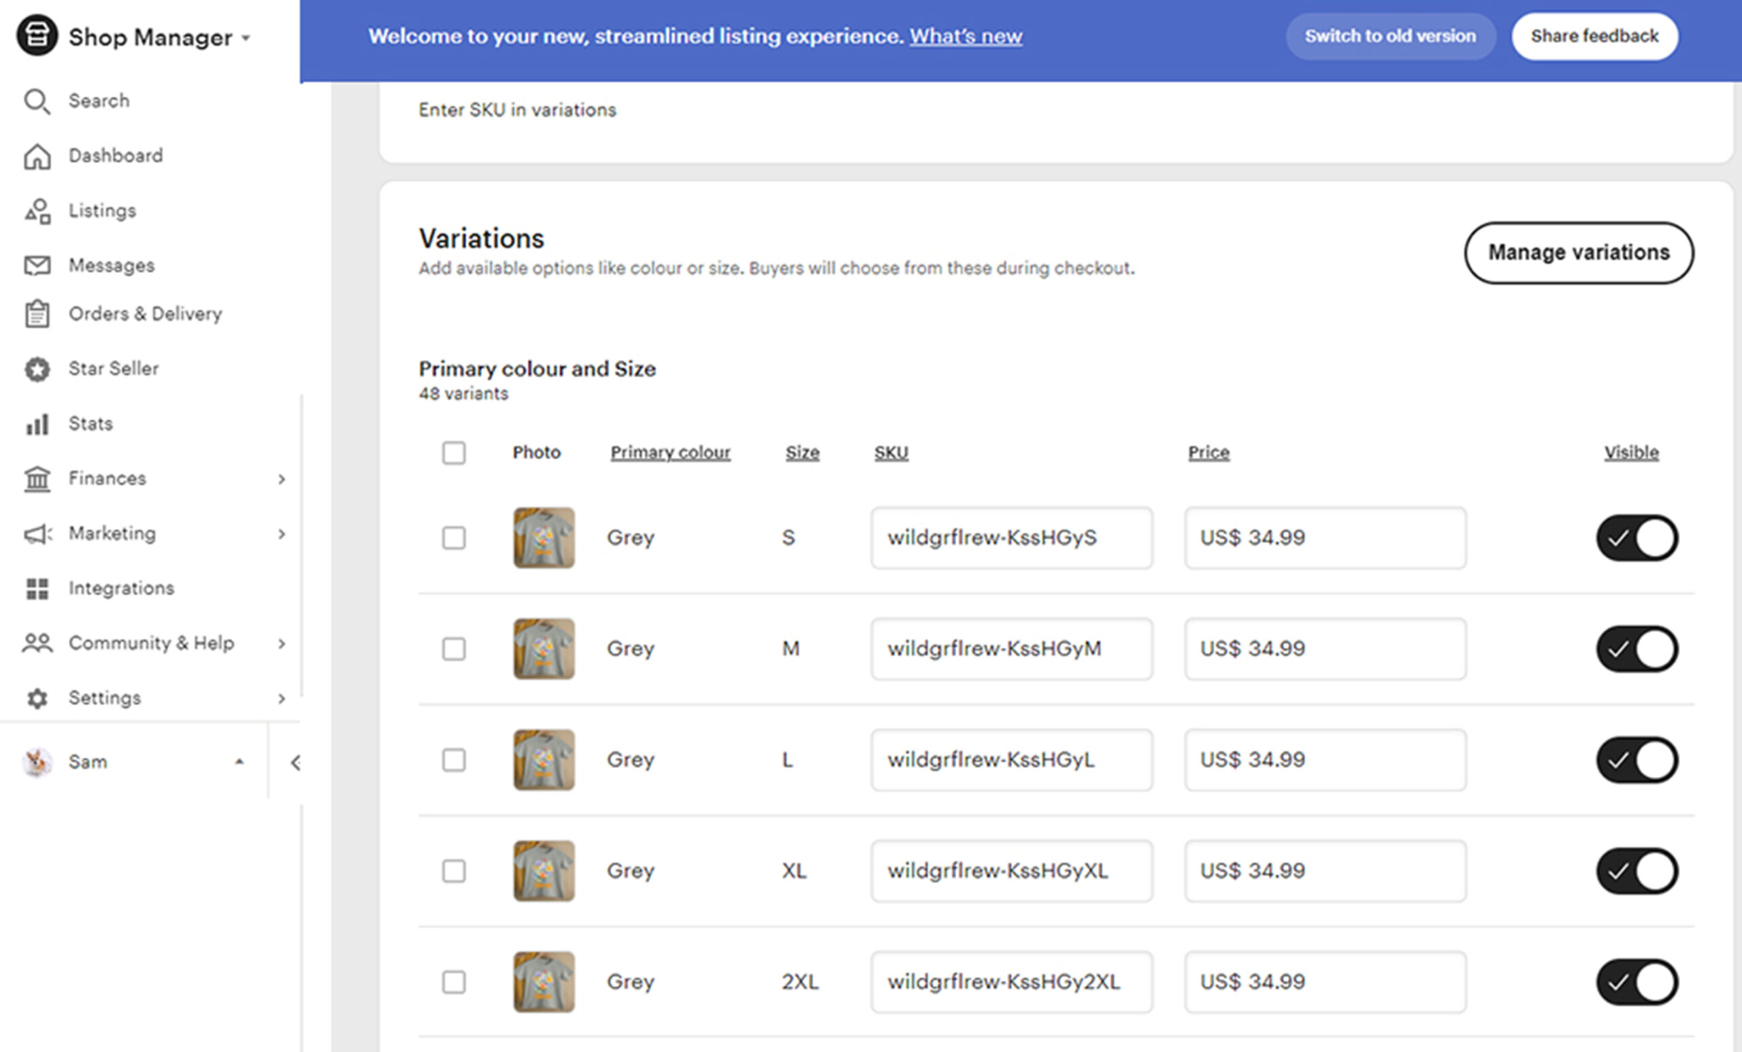Open the Shop Manager dropdown
Screen dimensions: 1742x1052
pyautogui.click(x=246, y=37)
